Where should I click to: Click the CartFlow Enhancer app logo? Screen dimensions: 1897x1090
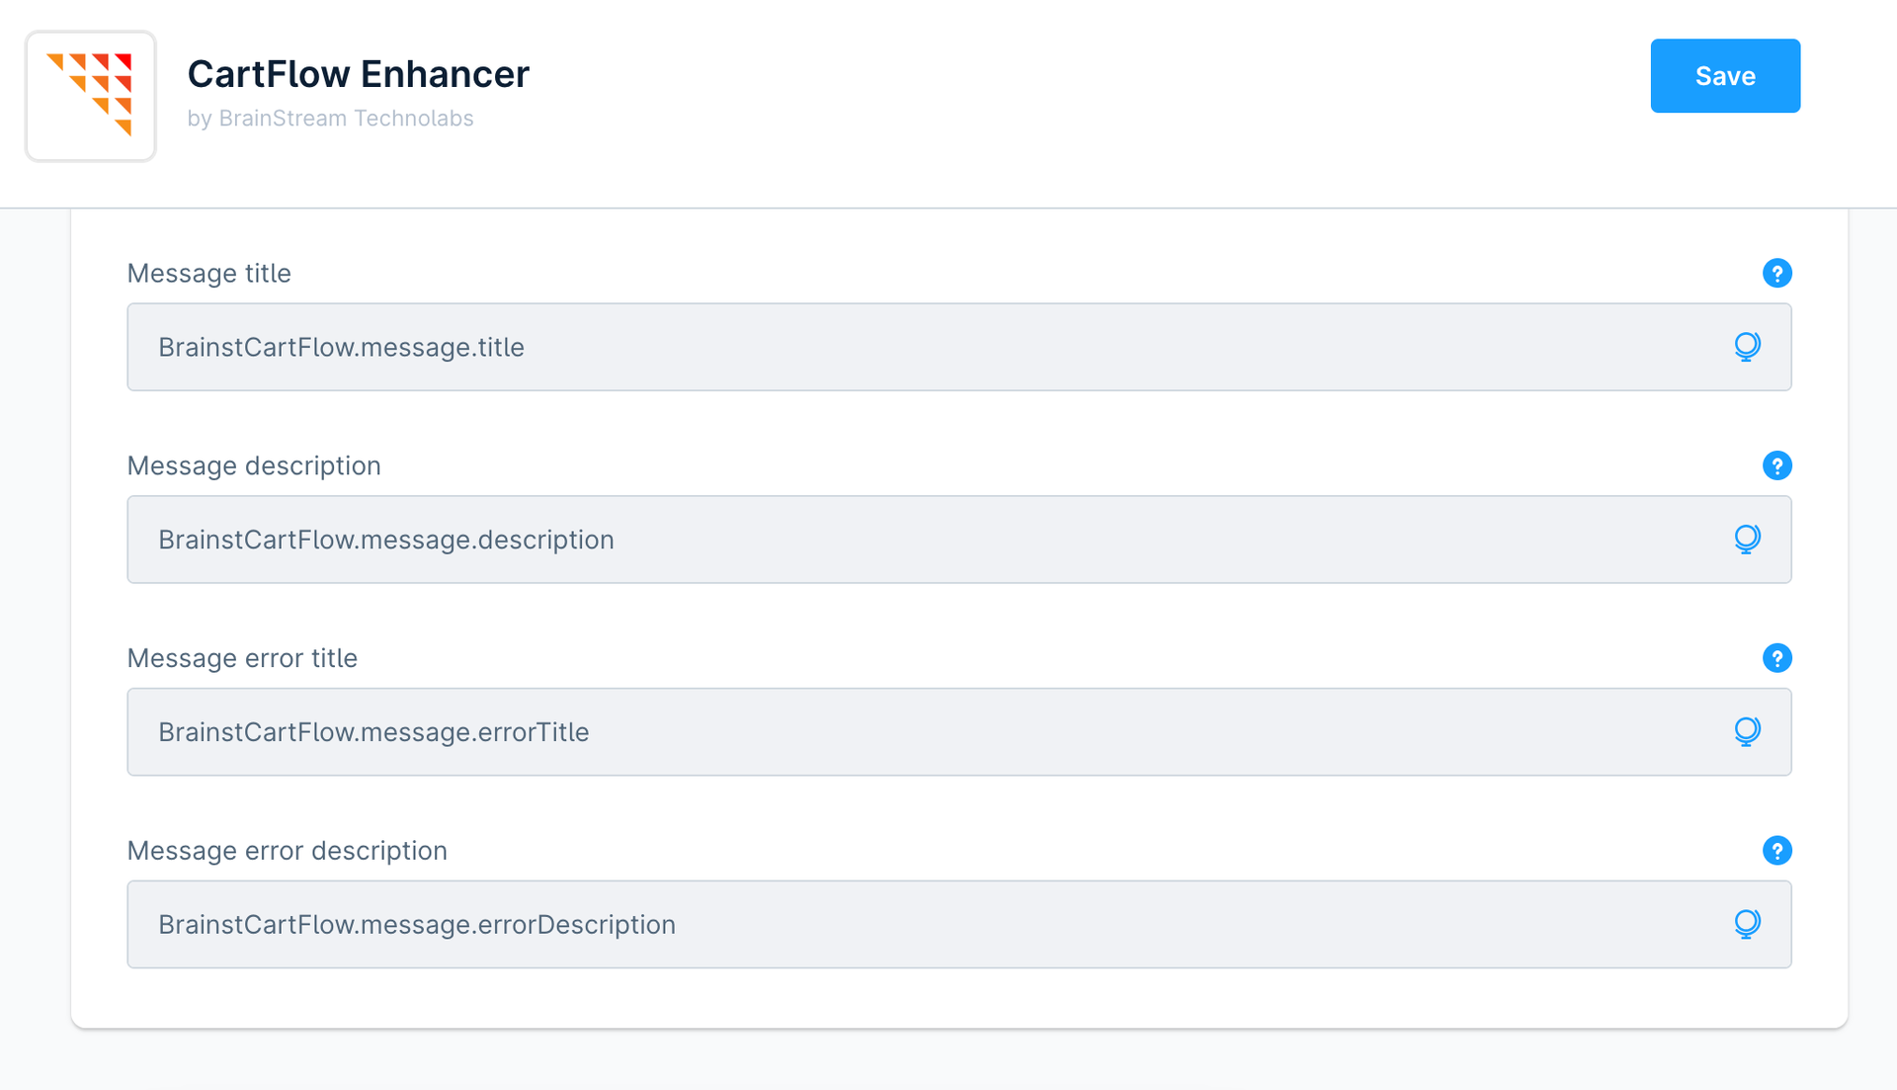point(90,96)
